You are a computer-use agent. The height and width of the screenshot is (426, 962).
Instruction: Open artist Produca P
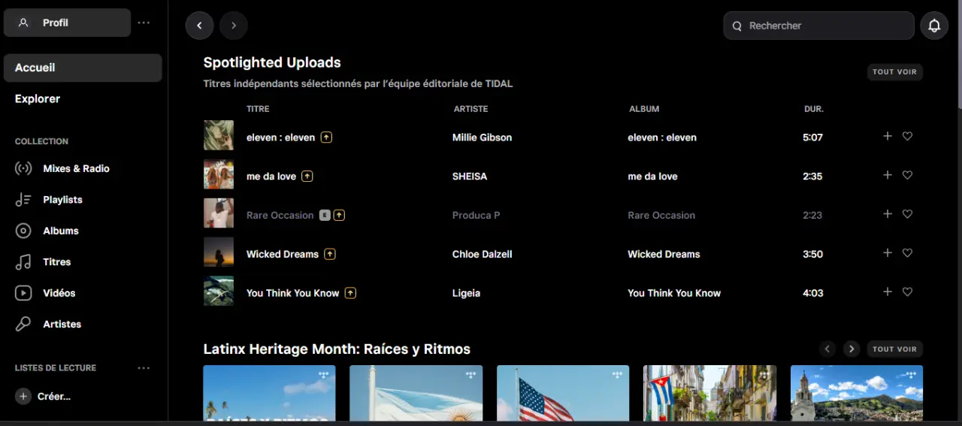pos(476,216)
